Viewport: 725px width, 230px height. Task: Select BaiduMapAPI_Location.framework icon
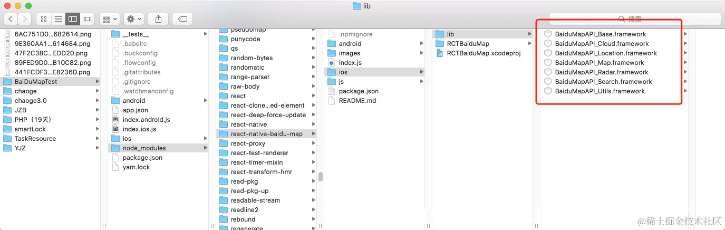click(548, 53)
